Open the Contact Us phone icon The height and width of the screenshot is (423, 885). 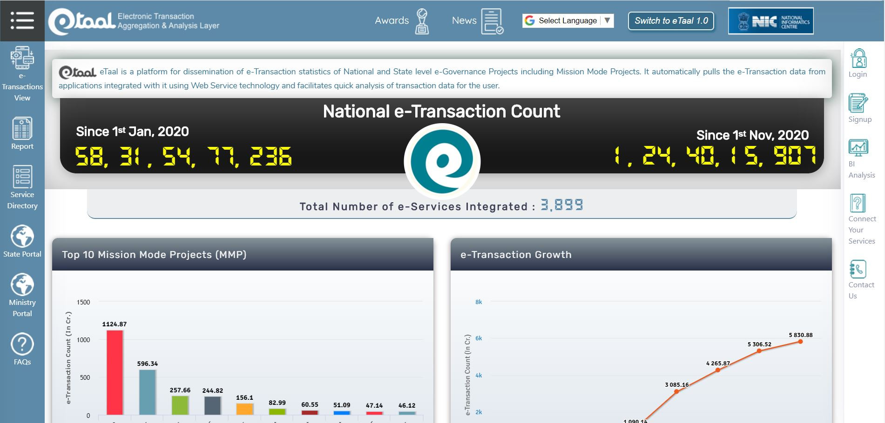858,269
